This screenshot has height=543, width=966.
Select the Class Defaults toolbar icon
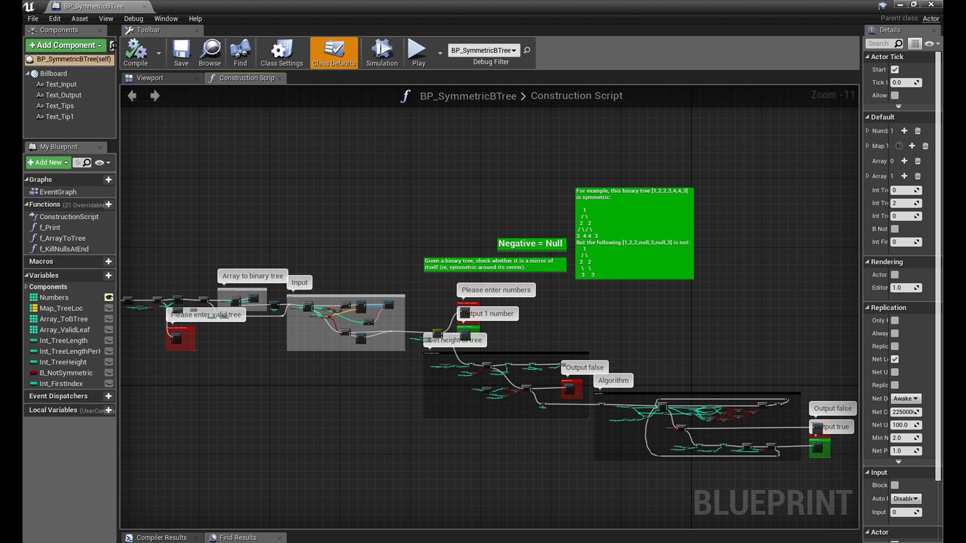point(334,52)
